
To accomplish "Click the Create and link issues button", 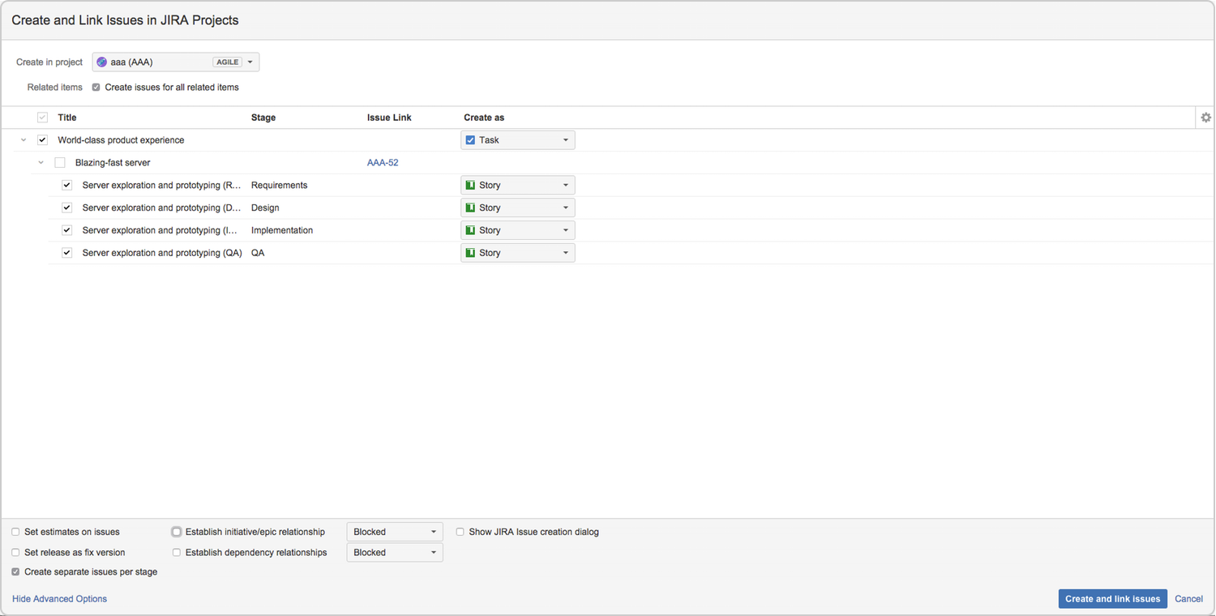I will (1112, 599).
